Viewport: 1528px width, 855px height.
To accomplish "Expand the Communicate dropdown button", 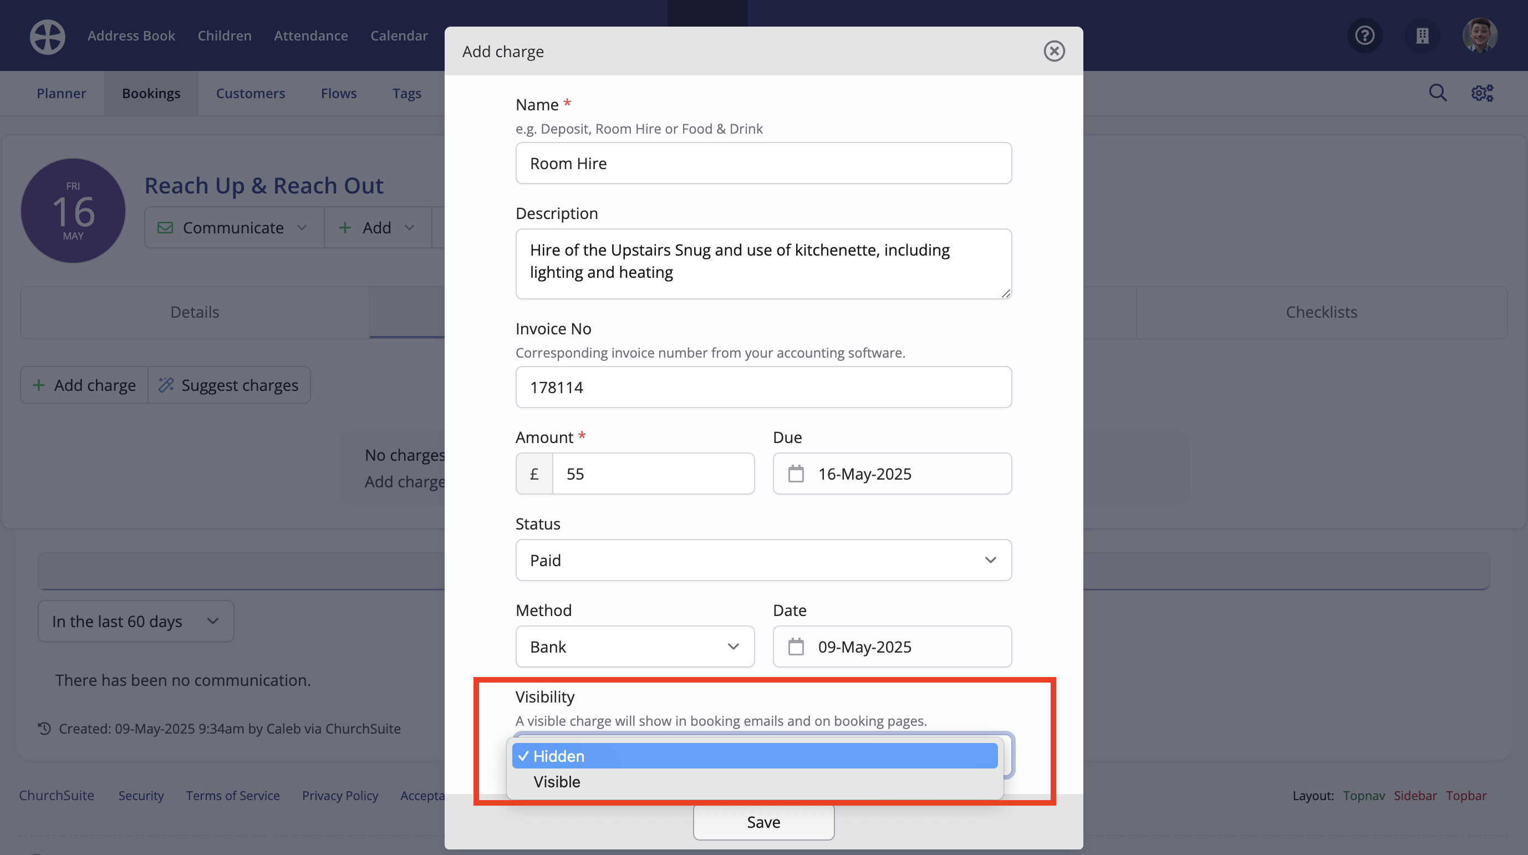I will tap(235, 227).
